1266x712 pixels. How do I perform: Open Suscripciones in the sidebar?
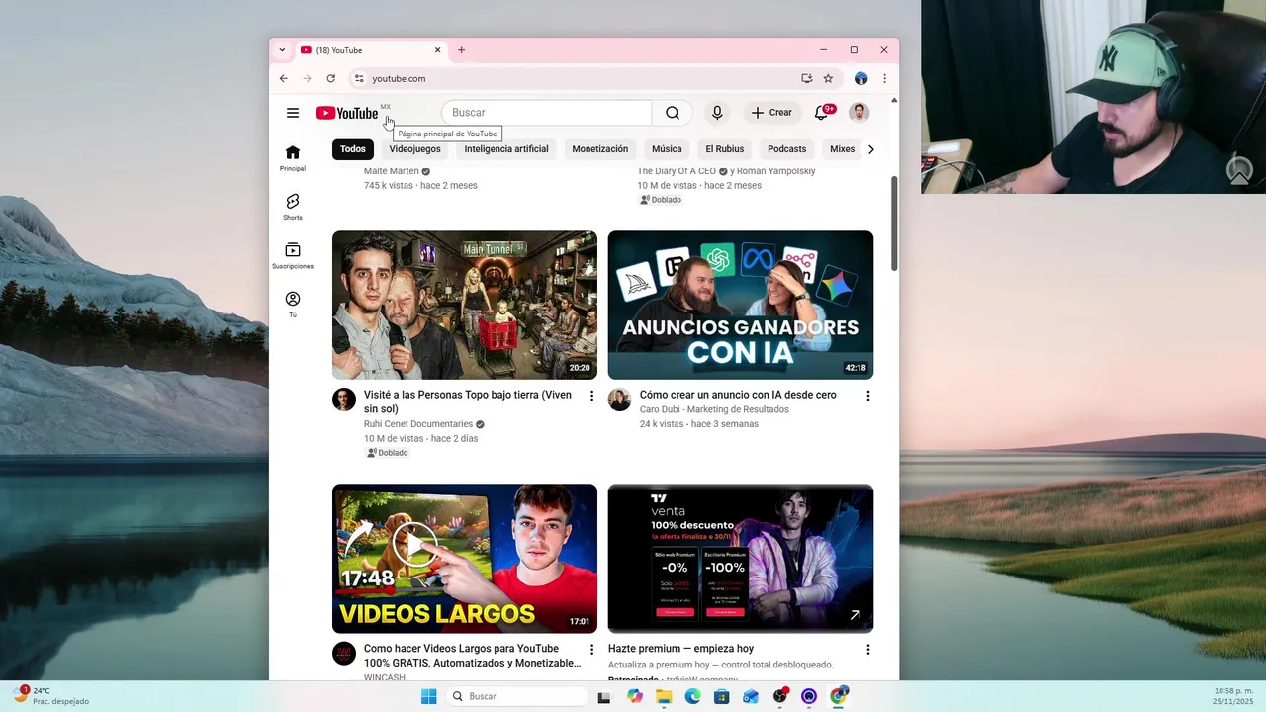(293, 256)
